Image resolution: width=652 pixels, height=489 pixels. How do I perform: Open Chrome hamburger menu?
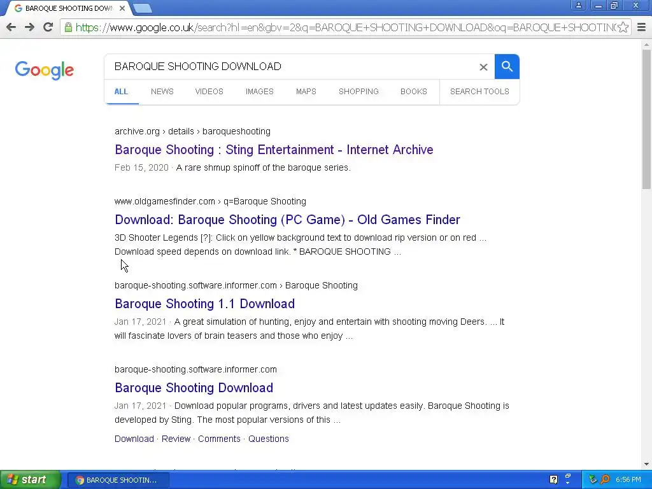pos(641,27)
